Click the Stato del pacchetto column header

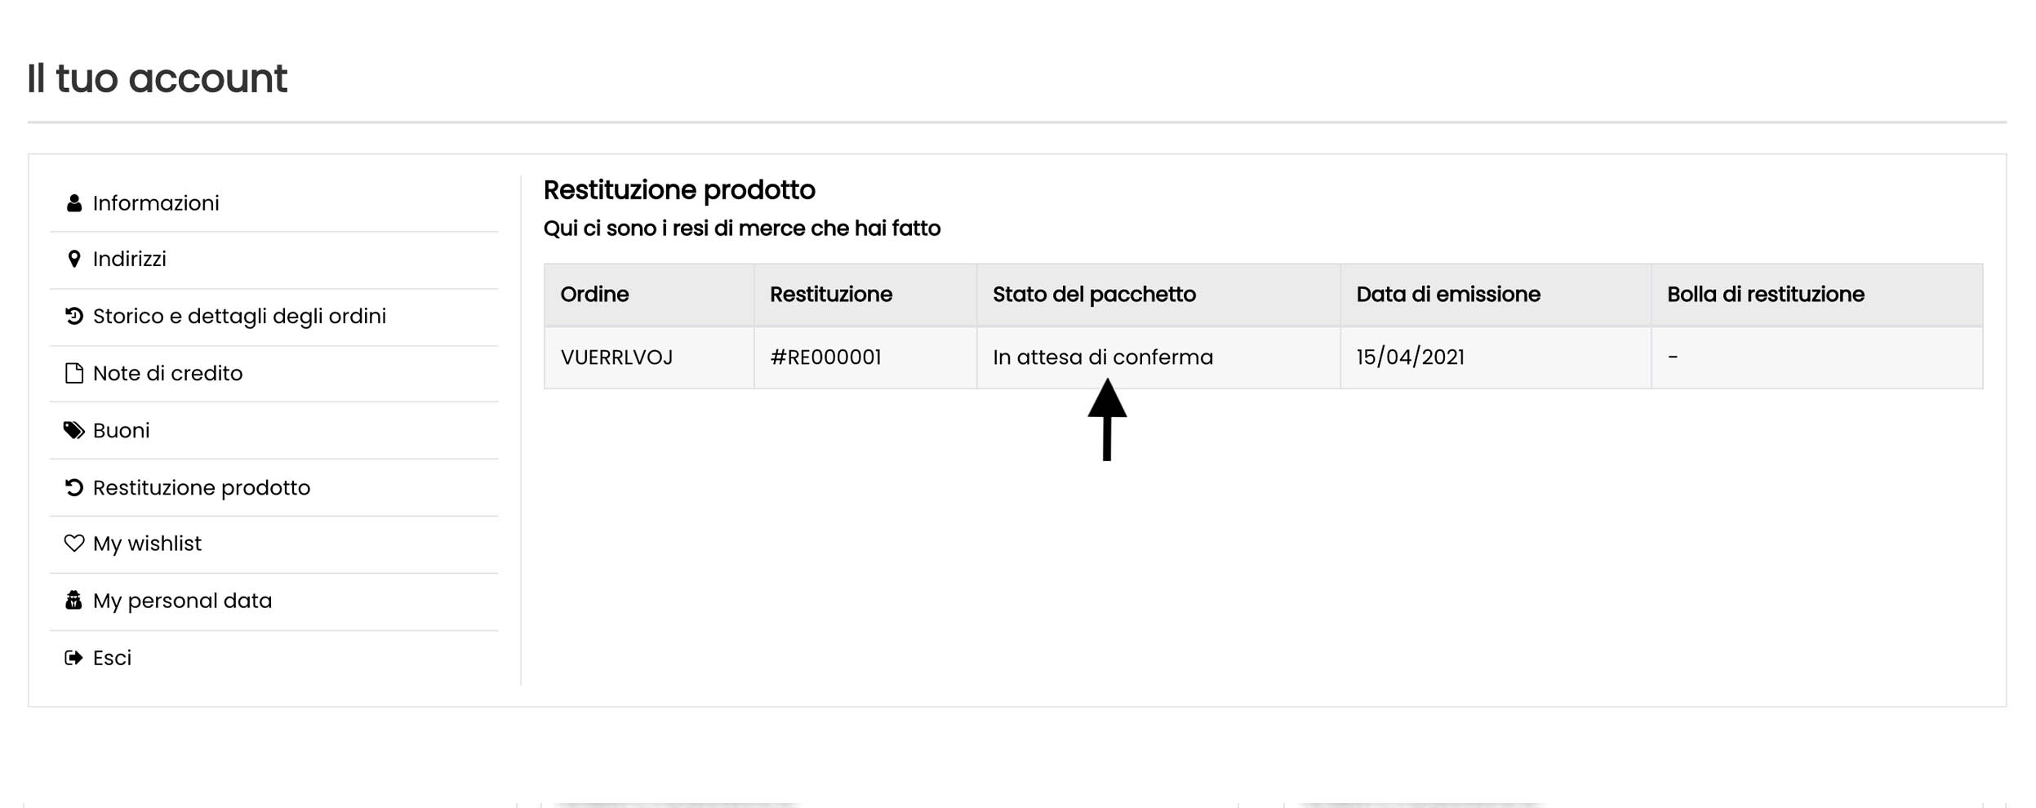pyautogui.click(x=1094, y=295)
